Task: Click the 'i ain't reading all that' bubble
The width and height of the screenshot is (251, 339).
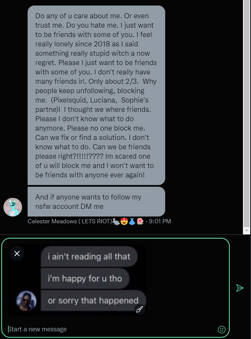Action: [89, 256]
